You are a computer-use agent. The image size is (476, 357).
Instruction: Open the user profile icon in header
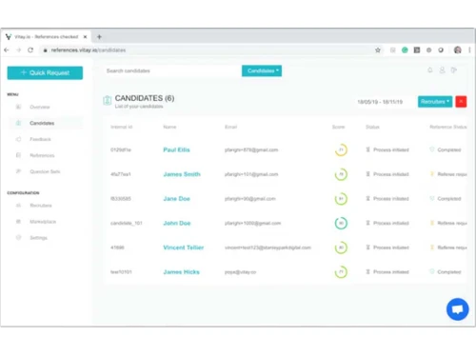tap(442, 70)
